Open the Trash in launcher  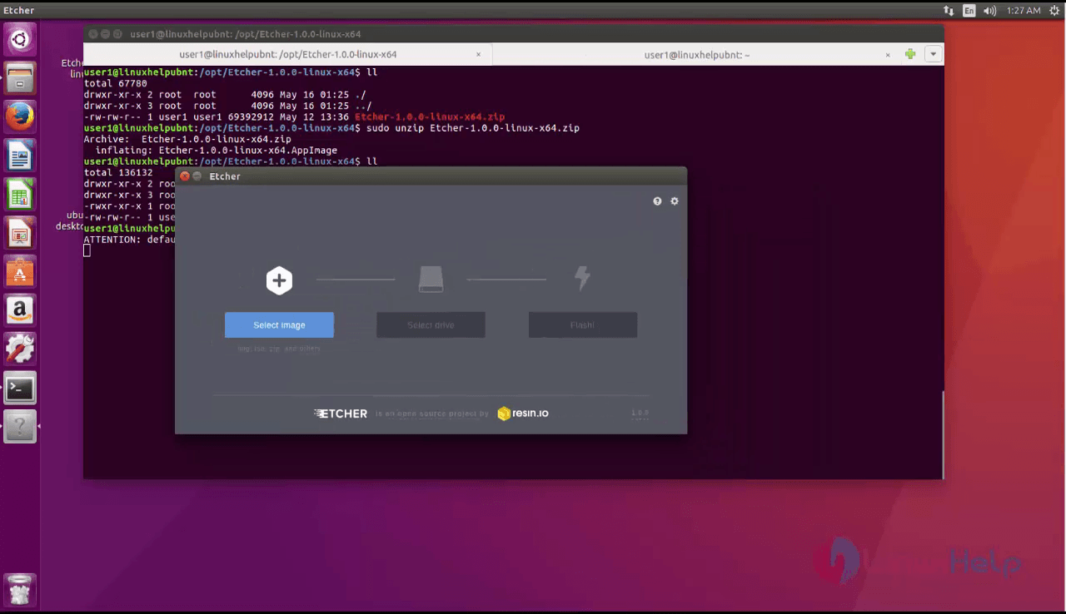20,589
